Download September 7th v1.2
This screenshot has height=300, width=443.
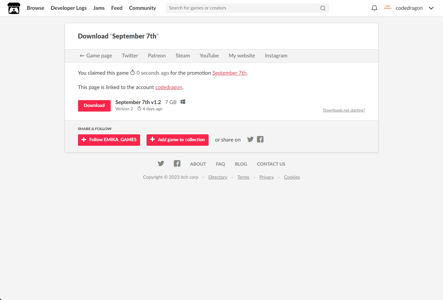click(x=94, y=106)
